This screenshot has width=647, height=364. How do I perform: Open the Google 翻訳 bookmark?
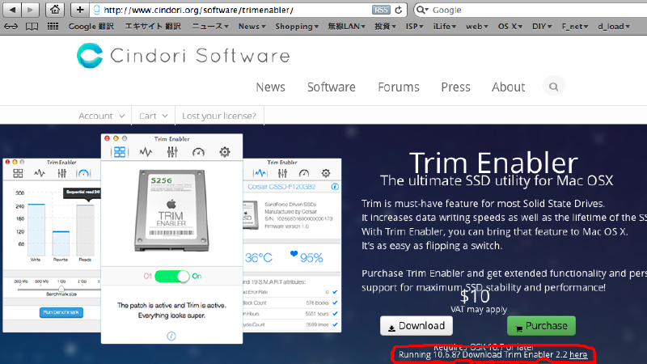91,27
